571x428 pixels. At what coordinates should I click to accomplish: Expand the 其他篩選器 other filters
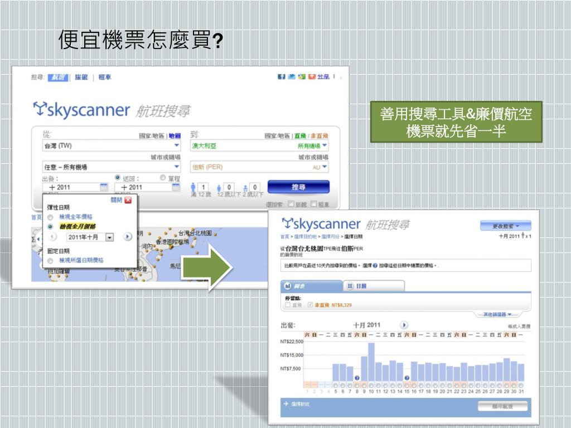click(497, 314)
